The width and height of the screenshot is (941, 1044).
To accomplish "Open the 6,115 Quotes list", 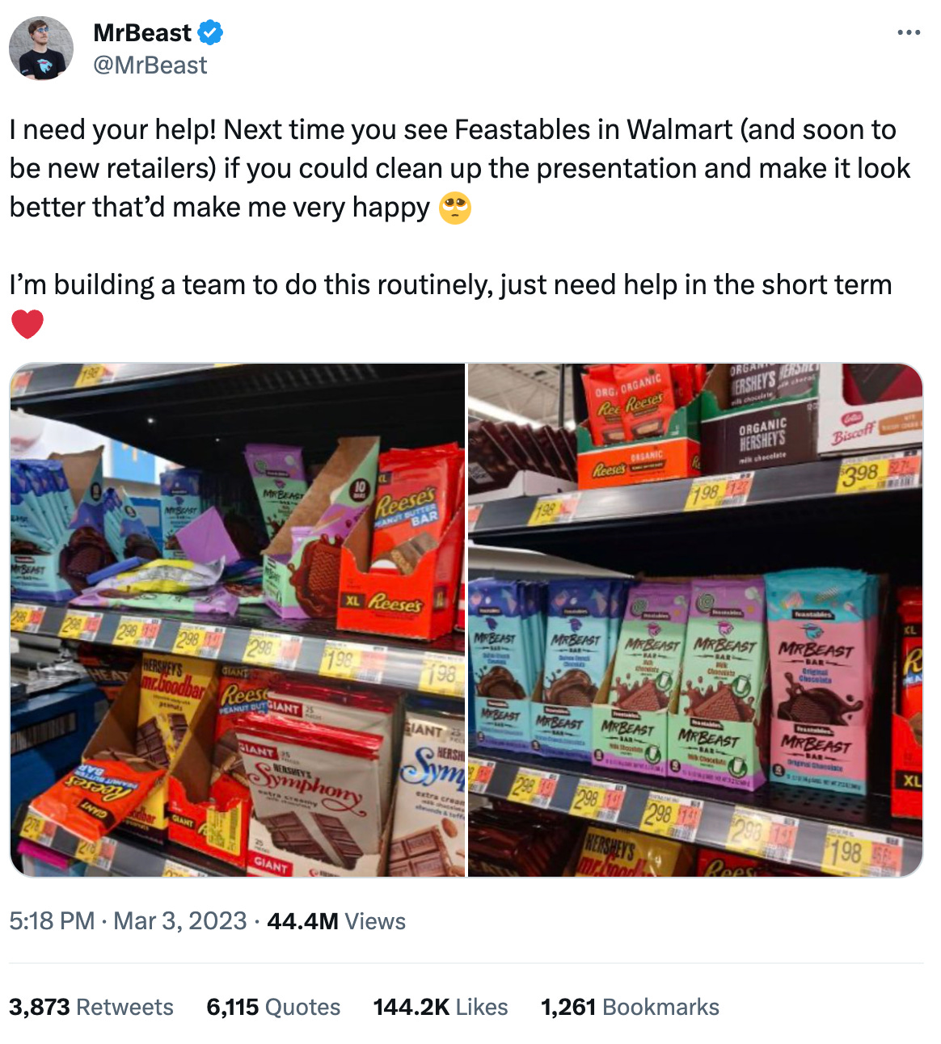I will pos(273,1007).
